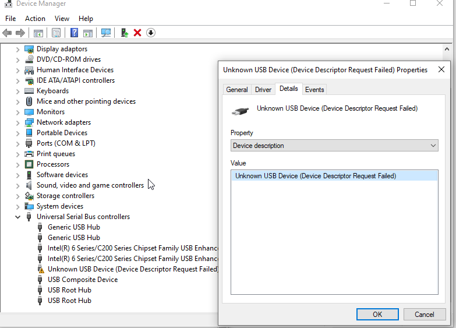Open the File menu
The height and width of the screenshot is (328, 456).
tap(10, 19)
